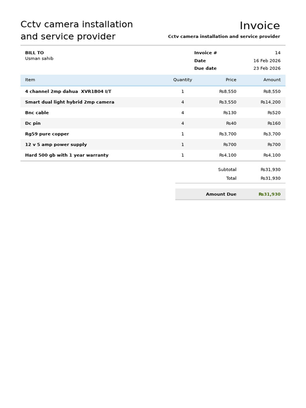Click the 'BILL TO' label
This screenshot has width=306, height=408.
tap(34, 53)
